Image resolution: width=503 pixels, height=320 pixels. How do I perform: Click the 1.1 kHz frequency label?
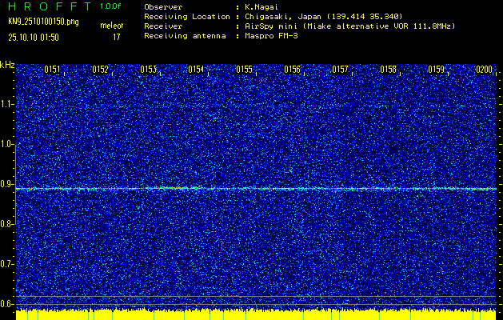7,104
